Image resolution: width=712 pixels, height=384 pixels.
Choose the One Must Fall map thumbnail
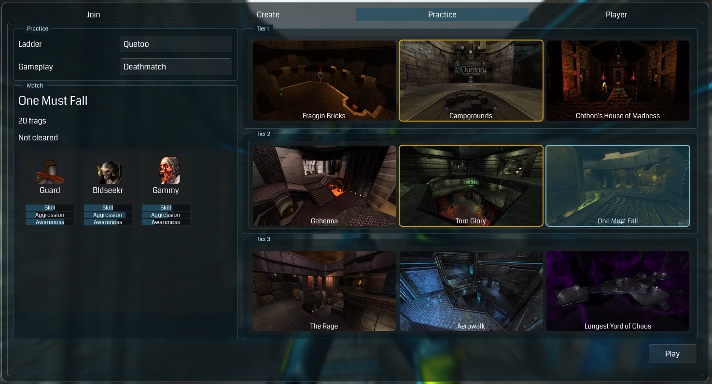[x=618, y=186]
